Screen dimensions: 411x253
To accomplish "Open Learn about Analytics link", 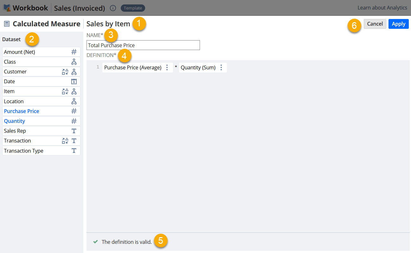I will click(382, 8).
